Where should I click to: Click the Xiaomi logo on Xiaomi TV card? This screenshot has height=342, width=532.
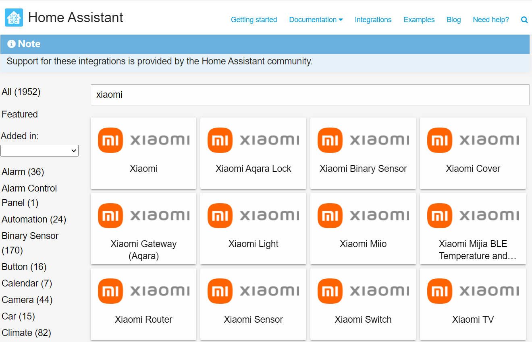pyautogui.click(x=473, y=291)
